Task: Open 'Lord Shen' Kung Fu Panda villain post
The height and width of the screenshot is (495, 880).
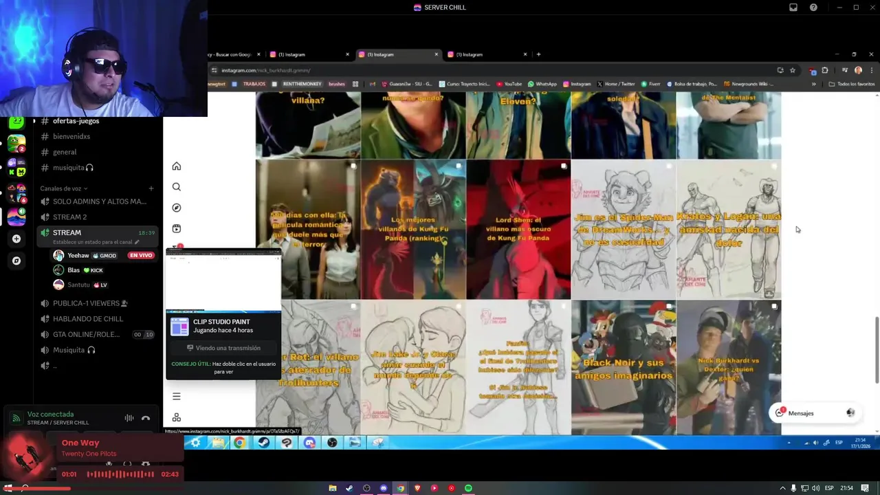Action: pos(518,230)
